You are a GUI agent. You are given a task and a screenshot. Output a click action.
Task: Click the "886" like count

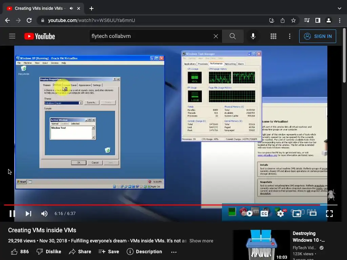tap(24, 252)
